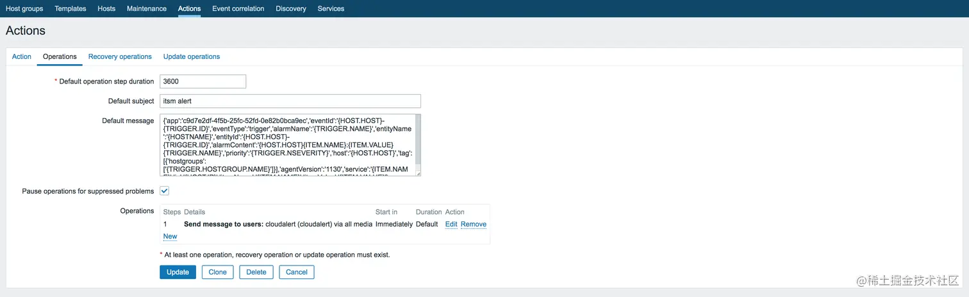
Task: Go to Templates in the top navigation
Action: [x=70, y=8]
